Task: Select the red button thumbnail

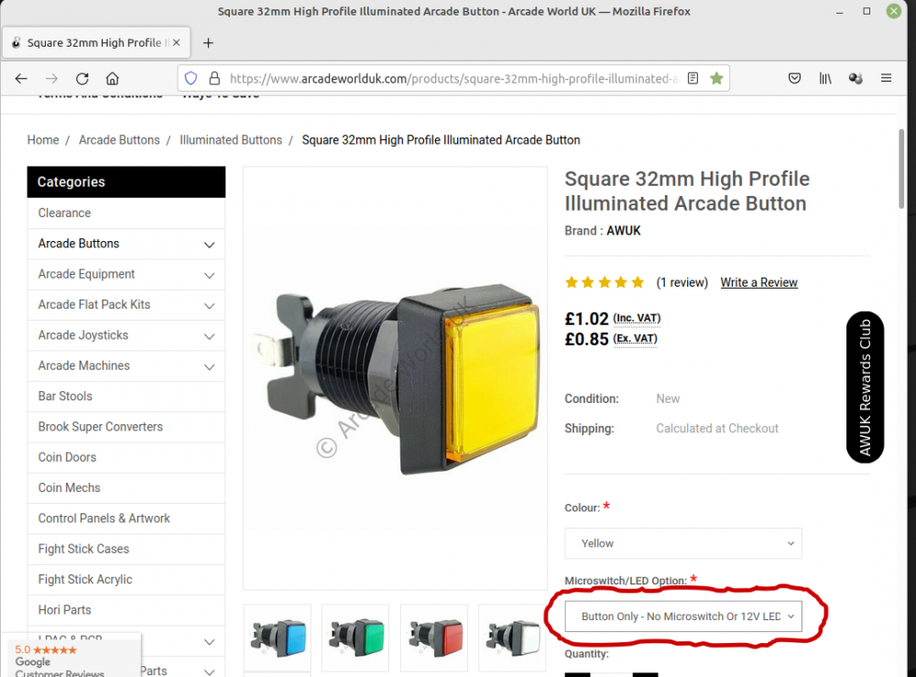Action: click(x=434, y=638)
